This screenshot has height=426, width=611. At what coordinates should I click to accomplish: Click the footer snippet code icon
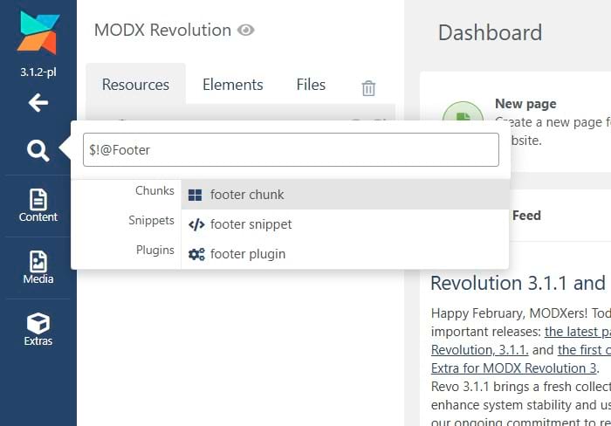(x=196, y=224)
